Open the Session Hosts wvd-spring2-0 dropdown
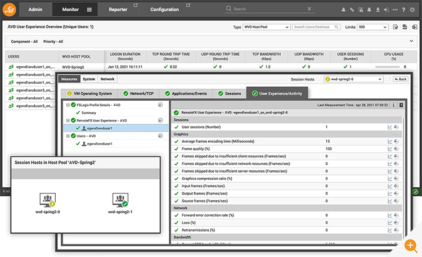Image resolution: width=422 pixels, height=257 pixels. (x=353, y=79)
